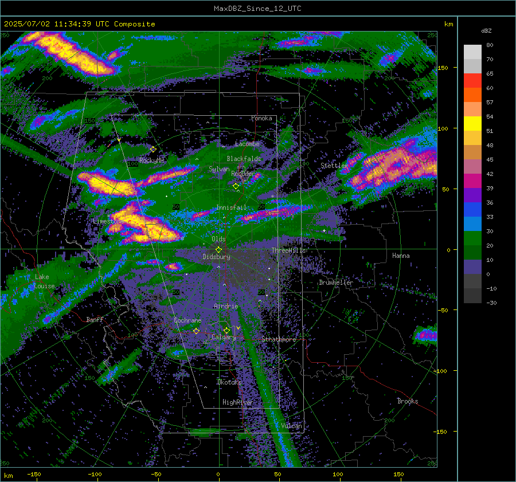Click the slate 0-10 dBZ legend swatch
The width and height of the screenshot is (516, 482).
coord(472,267)
